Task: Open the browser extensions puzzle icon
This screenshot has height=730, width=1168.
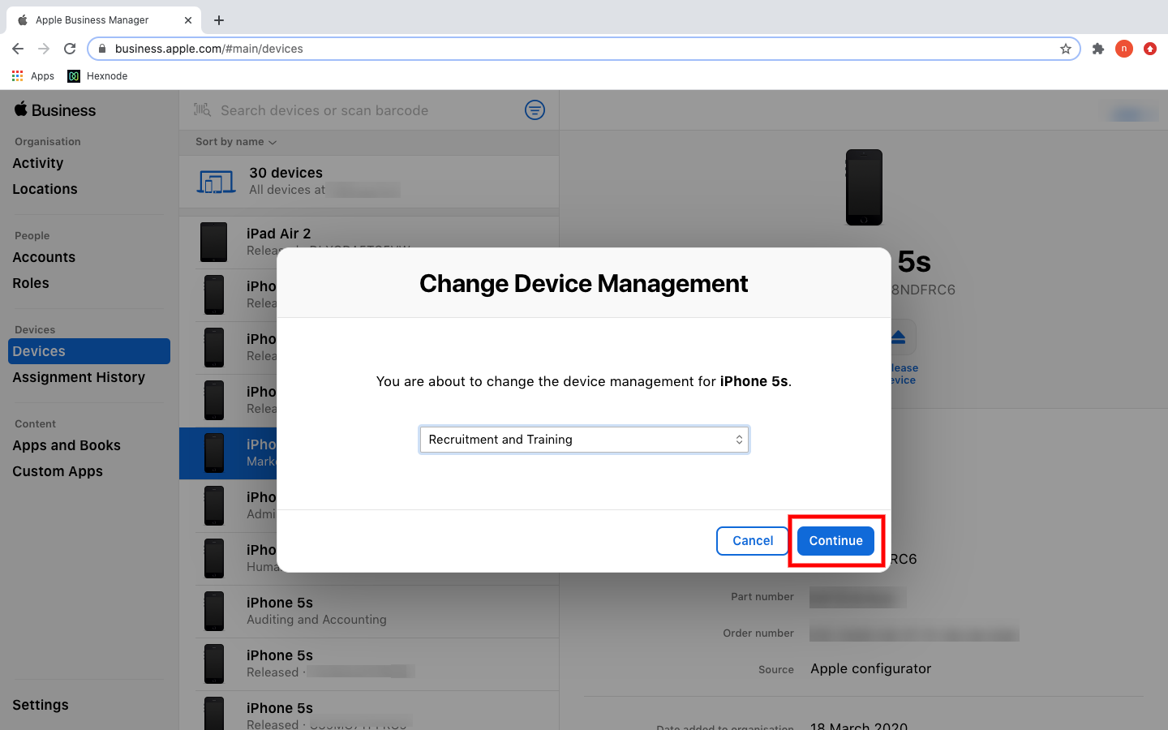Action: point(1098,49)
